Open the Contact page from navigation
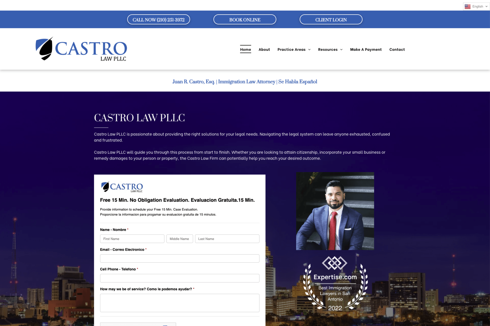Image resolution: width=490 pixels, height=326 pixels. tap(397, 49)
